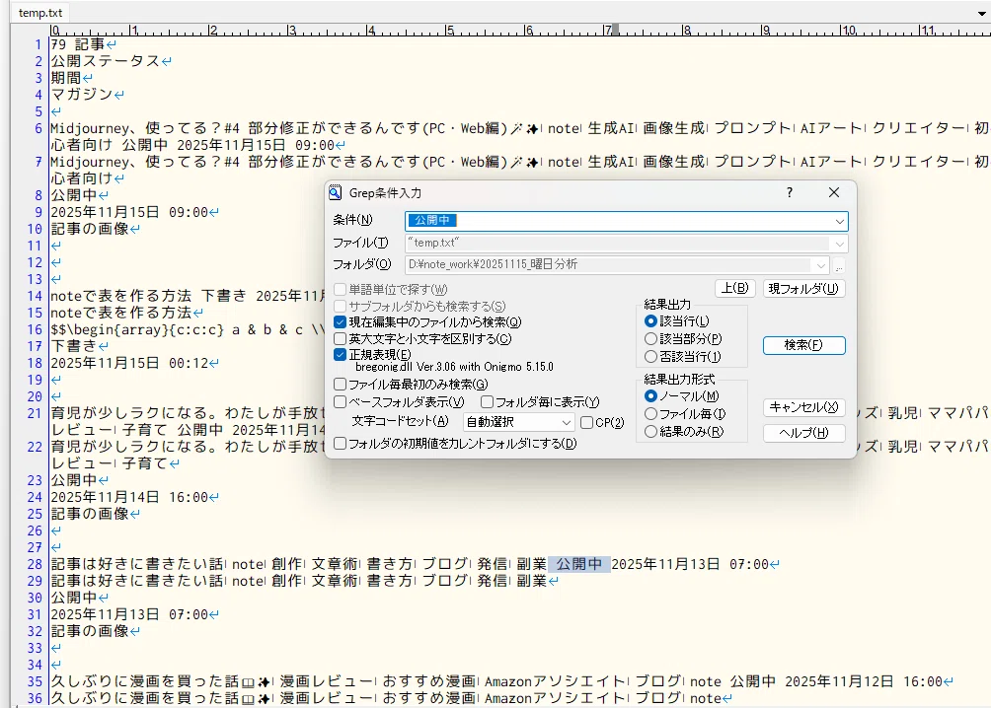Click 2025年11月13日 07:00 on line 31

coord(129,614)
